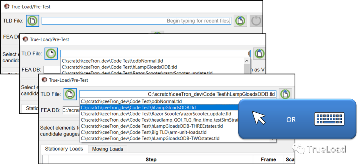The width and height of the screenshot is (358, 164).
Task: Click empty TLD File field in middle window
Action: pos(155,54)
